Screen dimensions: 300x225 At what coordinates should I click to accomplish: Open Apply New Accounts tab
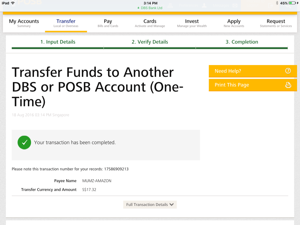[234, 23]
